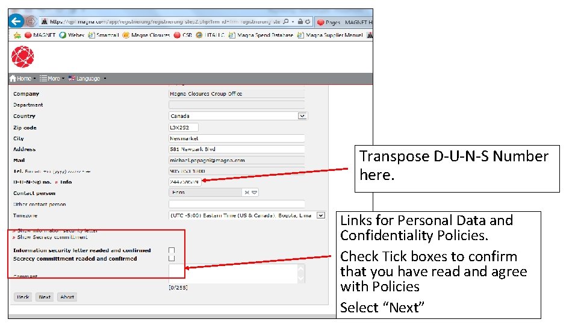Image resolution: width=578 pixels, height=325 pixels.
Task: Tick the Information security letter confirmed checkbox
Action: [172, 250]
